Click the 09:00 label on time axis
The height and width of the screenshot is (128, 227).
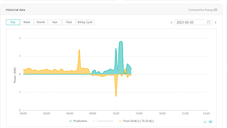point(93,114)
